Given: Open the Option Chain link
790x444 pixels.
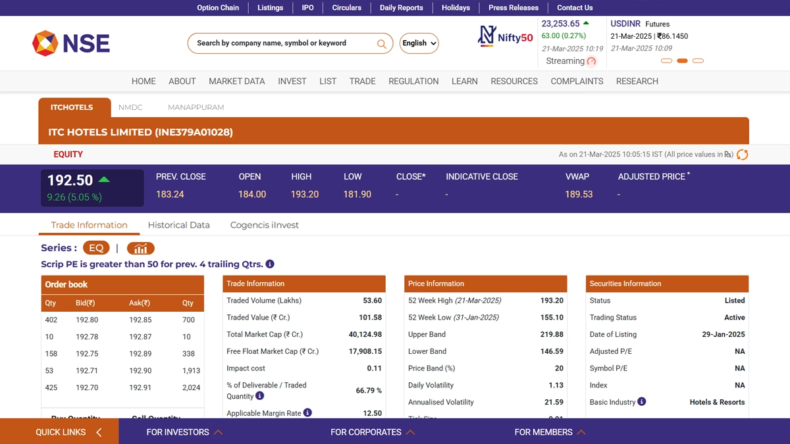Looking at the screenshot, I should (x=218, y=8).
